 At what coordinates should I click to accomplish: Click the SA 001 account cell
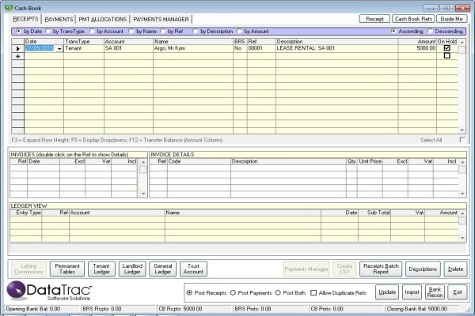[x=129, y=48]
